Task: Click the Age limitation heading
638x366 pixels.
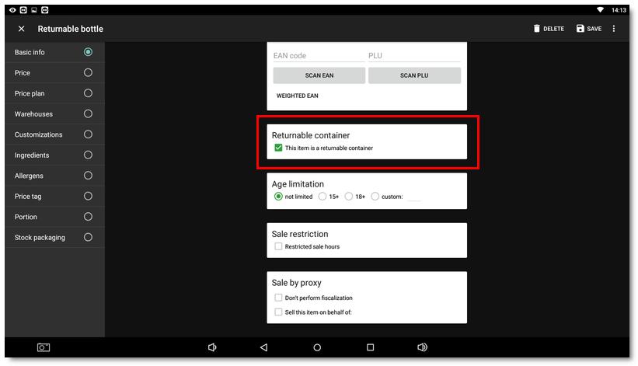Action: tap(298, 184)
